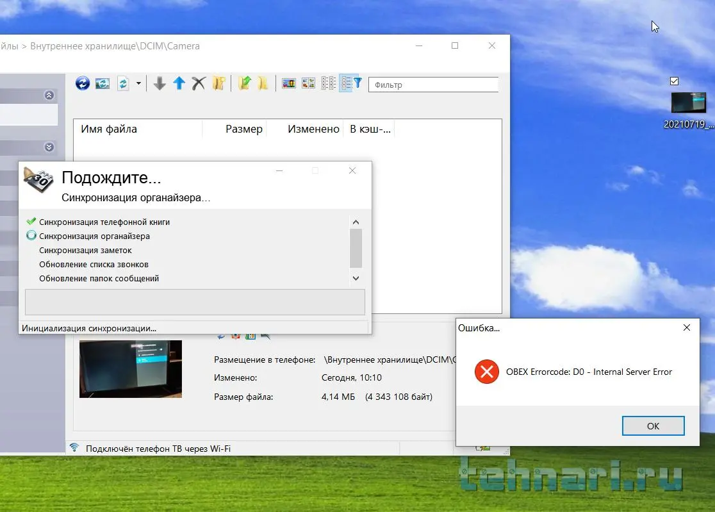Click the sync dialog scrollbar down arrow

click(356, 278)
